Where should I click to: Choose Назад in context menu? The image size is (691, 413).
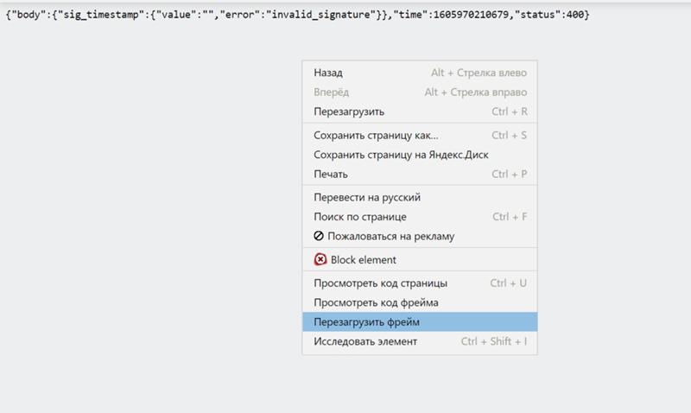pos(328,73)
